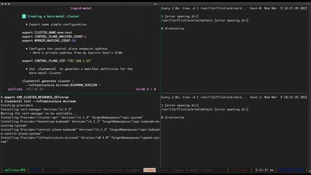
Task: Switch to tmux window 3:equinix
Action: click(x=114, y=170)
